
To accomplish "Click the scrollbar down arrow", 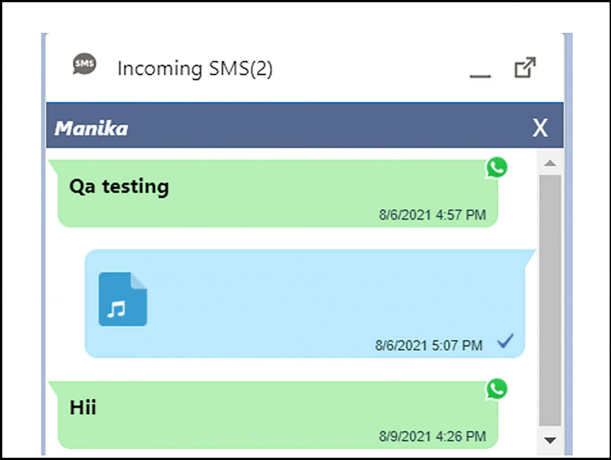I will pyautogui.click(x=550, y=441).
